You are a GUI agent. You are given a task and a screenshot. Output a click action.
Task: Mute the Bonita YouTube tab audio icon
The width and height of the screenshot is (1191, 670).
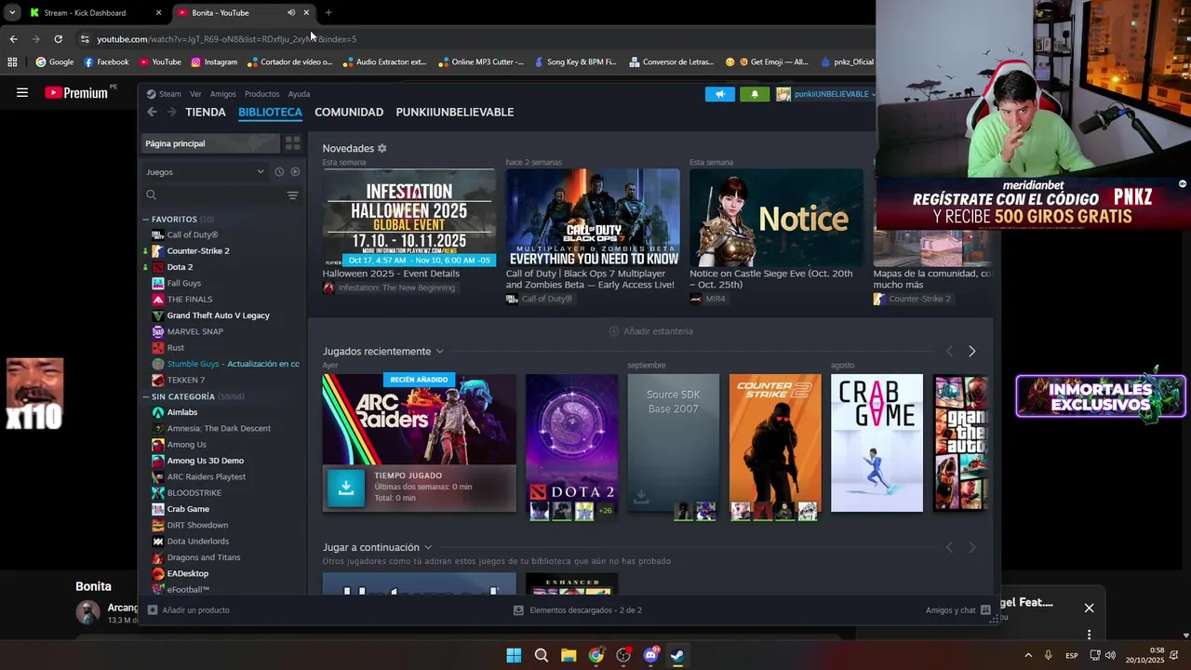[x=291, y=13]
